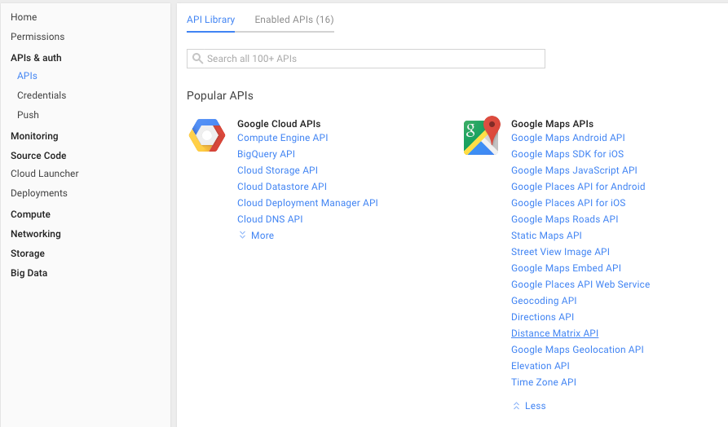Image resolution: width=728 pixels, height=427 pixels.
Task: Open the Cloud DNS API link
Action: coord(270,219)
